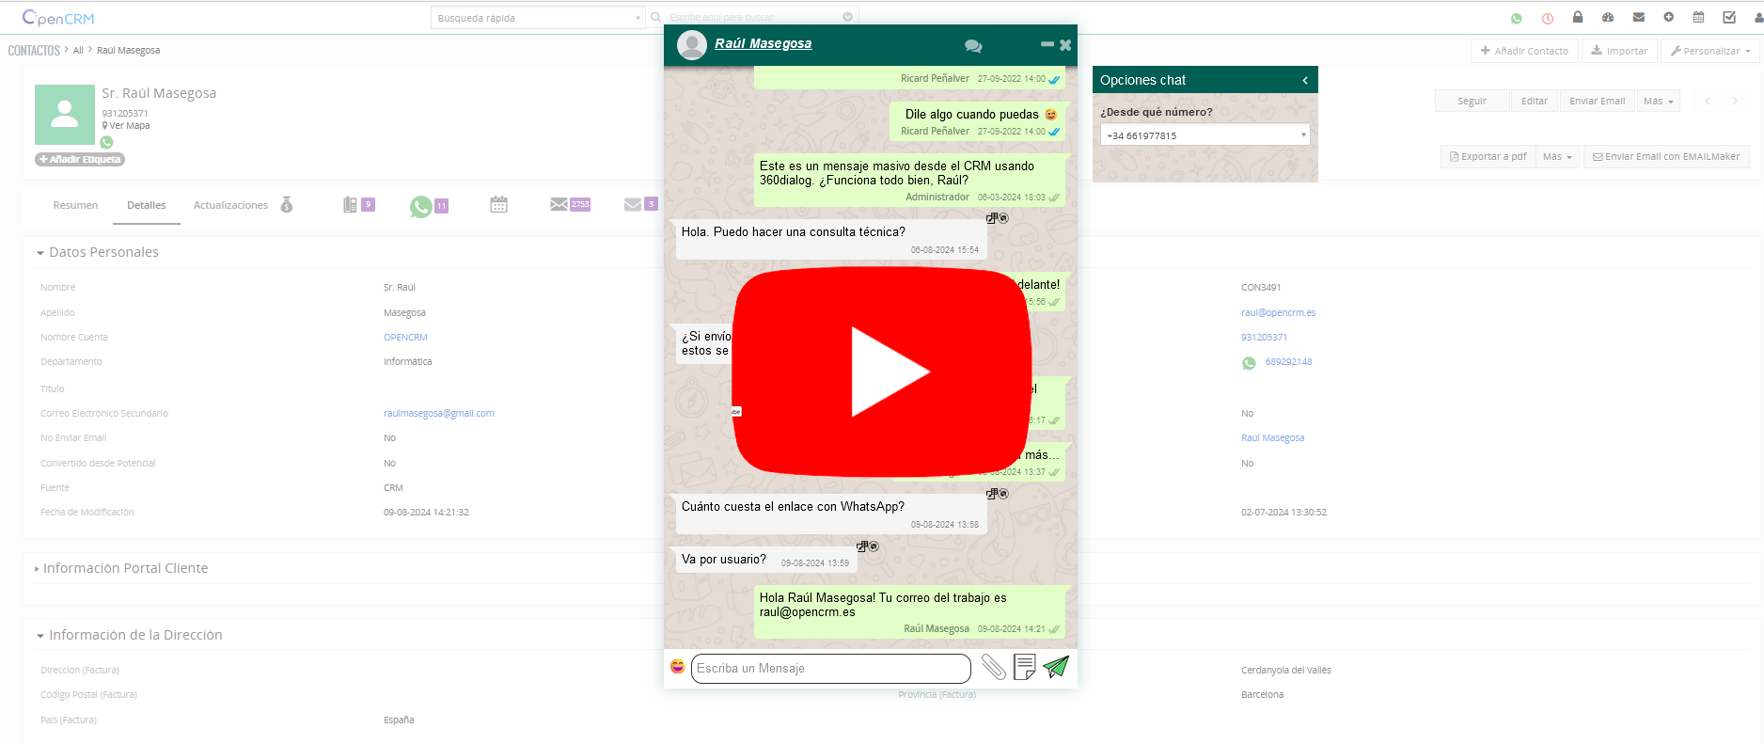Open the calendar activities tab icon
This screenshot has height=744, width=1764.
point(498,204)
